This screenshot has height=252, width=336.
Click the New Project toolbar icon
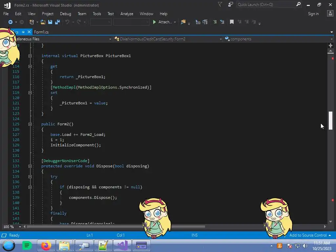[x=32, y=22]
